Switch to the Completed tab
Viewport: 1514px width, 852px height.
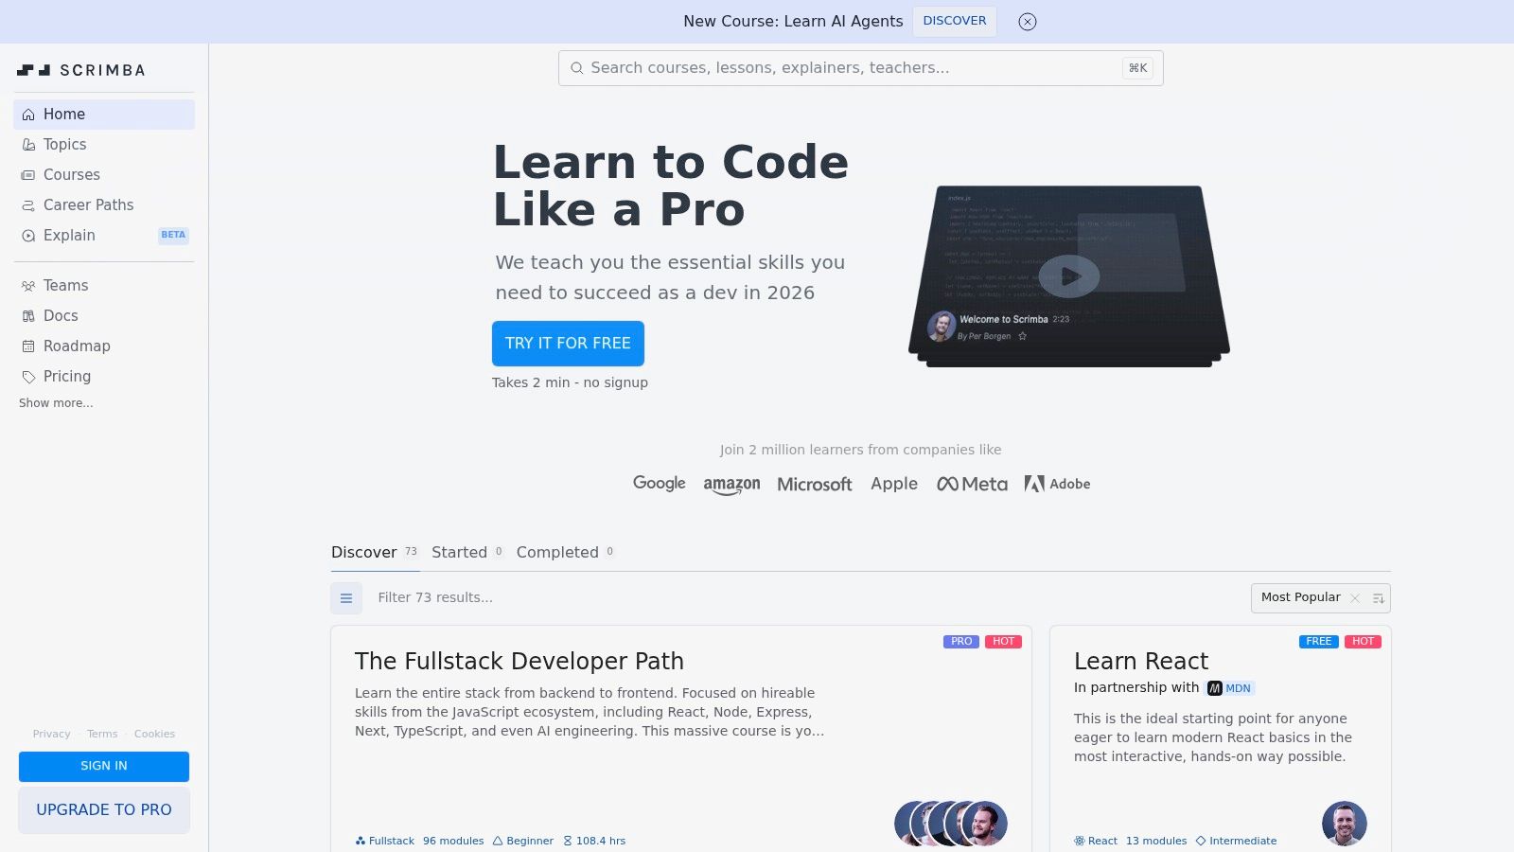pyautogui.click(x=565, y=552)
